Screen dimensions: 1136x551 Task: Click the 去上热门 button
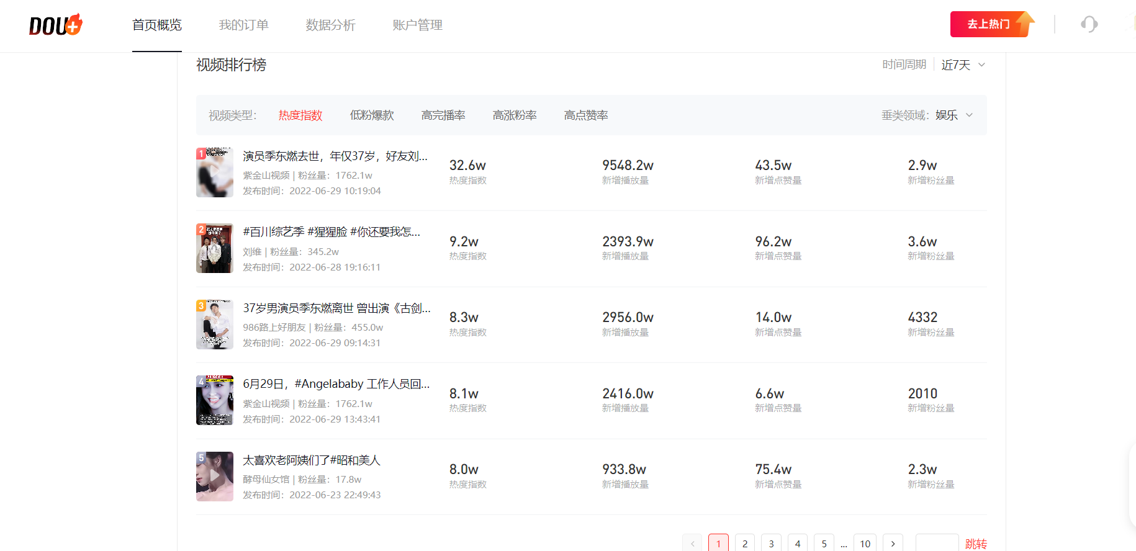[x=991, y=24]
